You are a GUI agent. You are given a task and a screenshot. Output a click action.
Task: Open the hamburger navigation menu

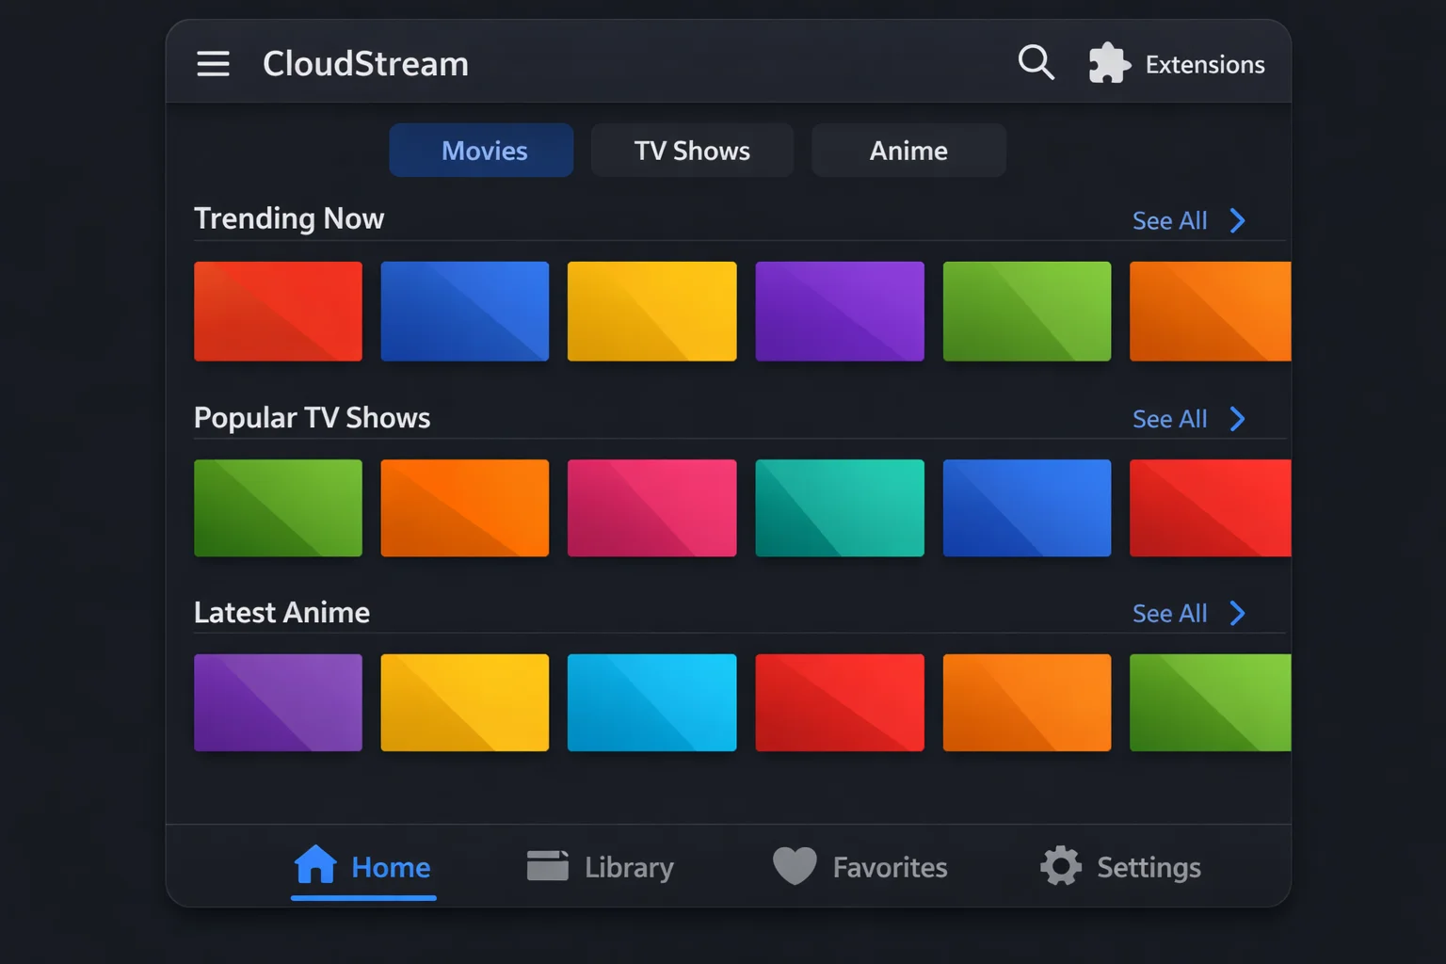coord(213,64)
